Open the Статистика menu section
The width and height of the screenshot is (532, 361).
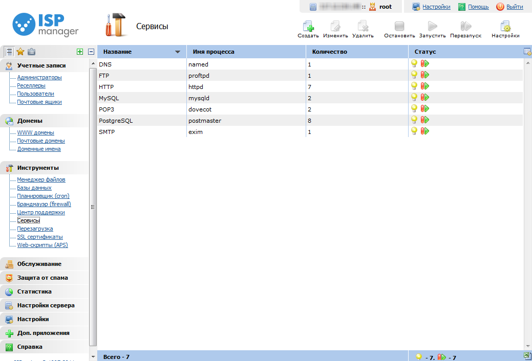(34, 291)
